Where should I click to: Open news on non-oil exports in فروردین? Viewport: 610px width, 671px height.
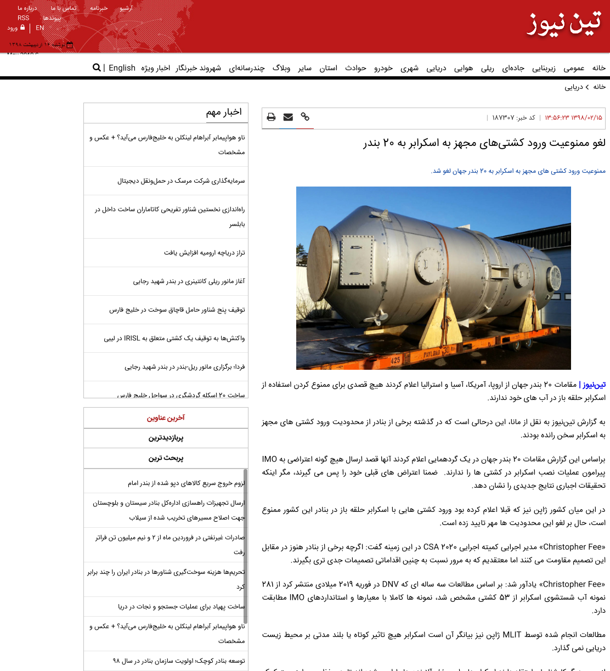(170, 545)
